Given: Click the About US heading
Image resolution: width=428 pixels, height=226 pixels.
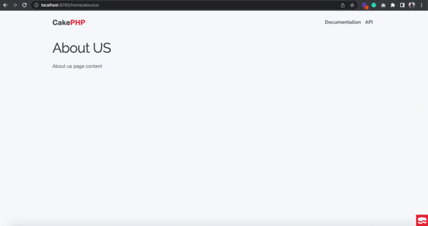Looking at the screenshot, I should (81, 48).
